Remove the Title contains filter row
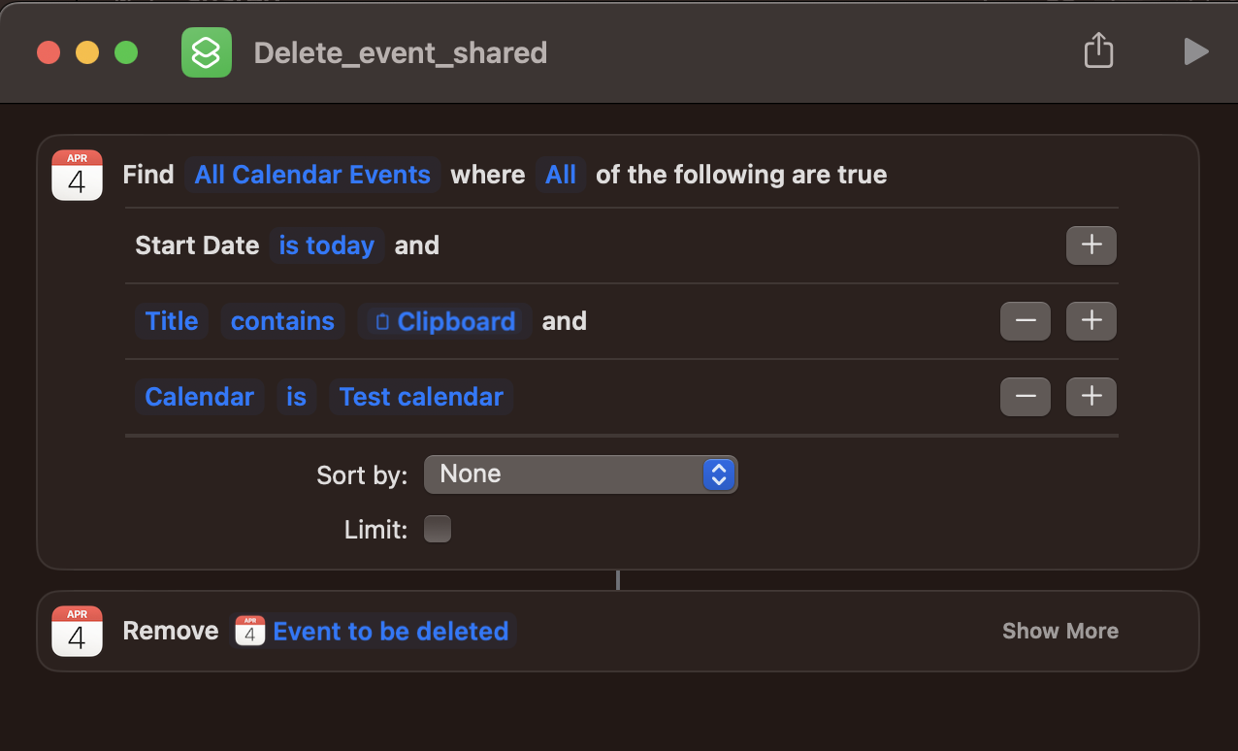Image resolution: width=1238 pixels, height=751 pixels. (1026, 321)
